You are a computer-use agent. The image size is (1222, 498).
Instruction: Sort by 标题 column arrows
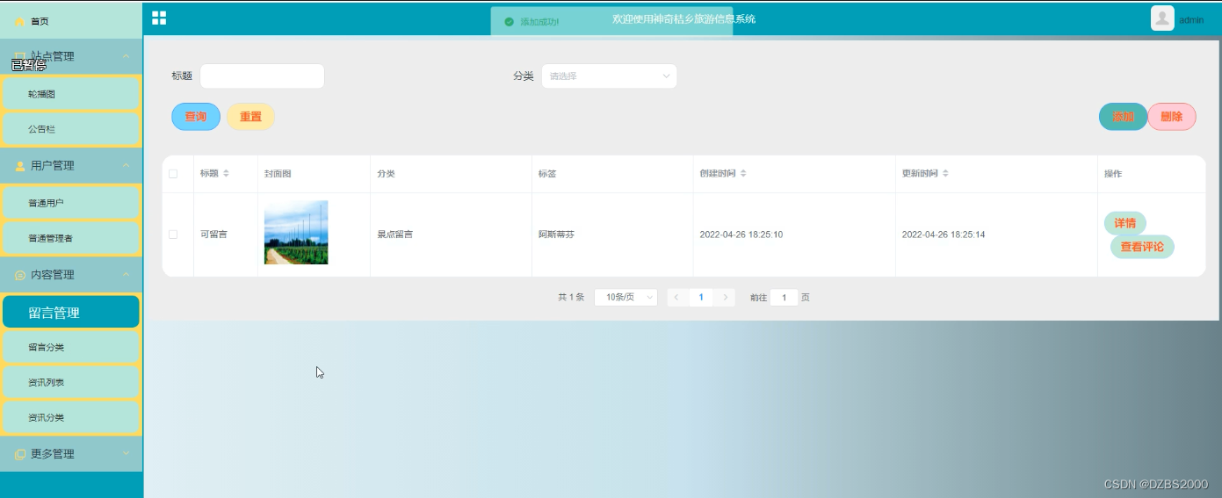click(226, 174)
